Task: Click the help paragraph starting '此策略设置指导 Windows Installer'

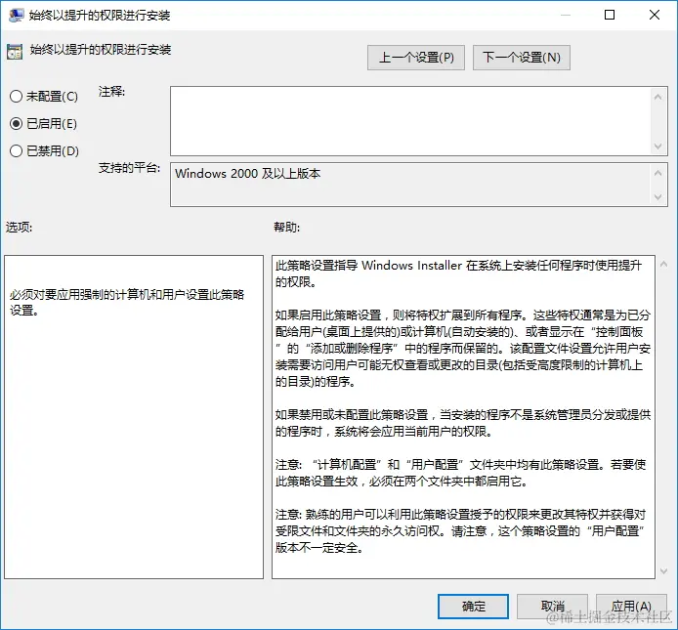Action: (459, 273)
